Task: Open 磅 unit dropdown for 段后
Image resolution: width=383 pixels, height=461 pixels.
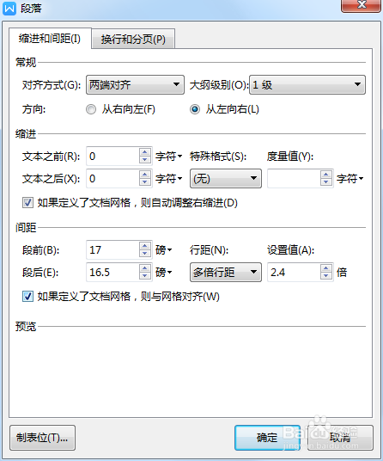Action: 163,273
